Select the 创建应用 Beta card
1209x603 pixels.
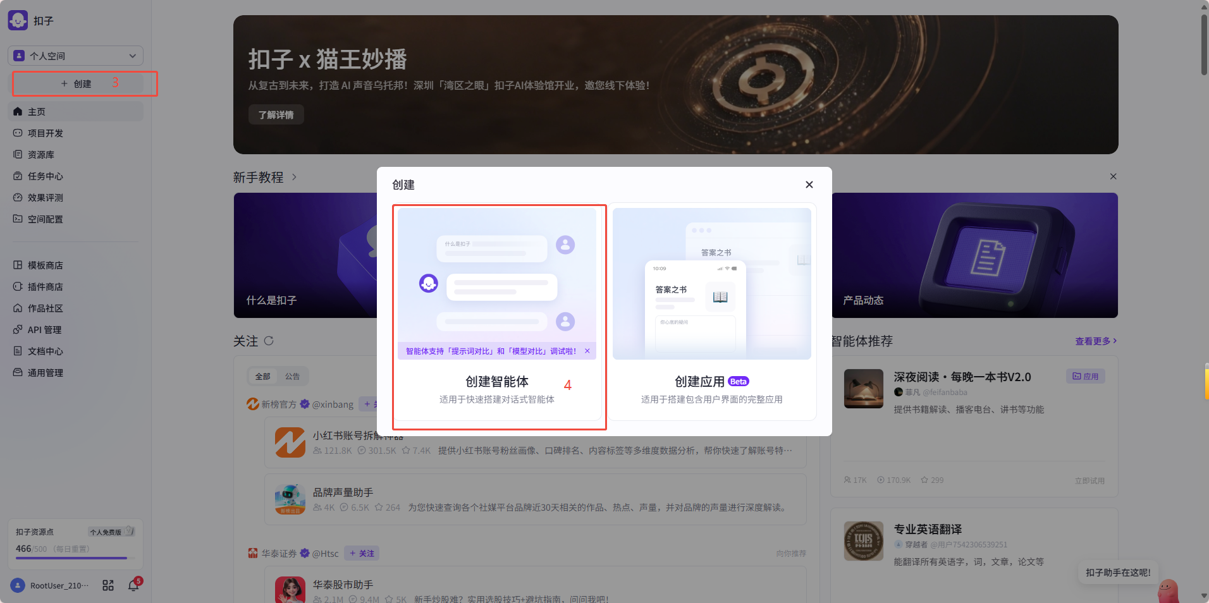712,312
